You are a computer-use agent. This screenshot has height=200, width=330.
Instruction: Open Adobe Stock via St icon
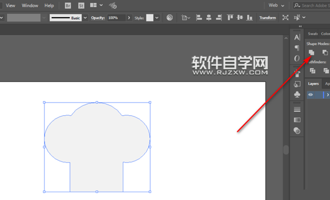click(81, 6)
